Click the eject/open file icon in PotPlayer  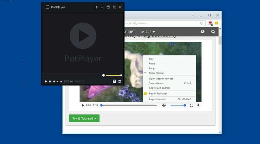point(61,81)
